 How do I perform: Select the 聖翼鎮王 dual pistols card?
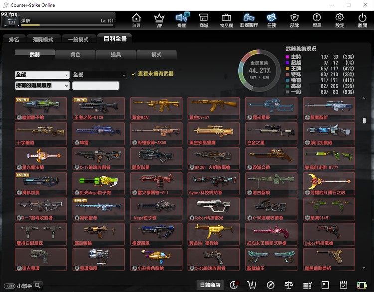tap(271, 259)
